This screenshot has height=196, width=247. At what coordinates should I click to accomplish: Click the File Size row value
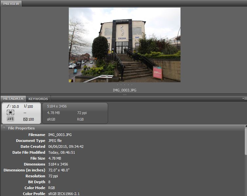click(55, 158)
